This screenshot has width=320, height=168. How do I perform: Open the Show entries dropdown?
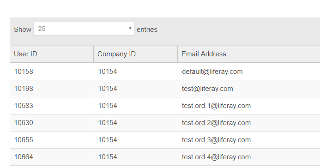click(x=84, y=29)
